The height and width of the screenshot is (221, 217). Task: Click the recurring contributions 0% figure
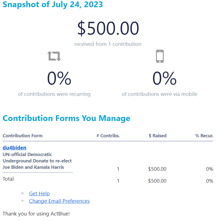tap(59, 78)
